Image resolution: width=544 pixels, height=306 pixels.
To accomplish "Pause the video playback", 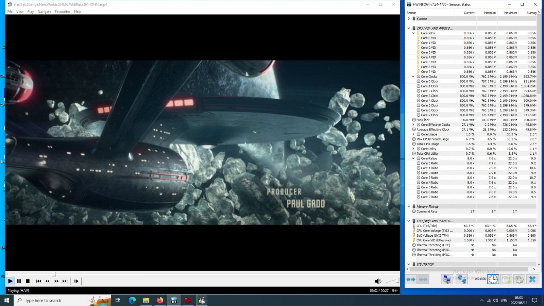I will point(19,281).
